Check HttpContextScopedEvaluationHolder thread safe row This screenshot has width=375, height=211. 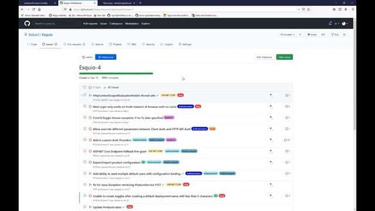tap(84, 95)
